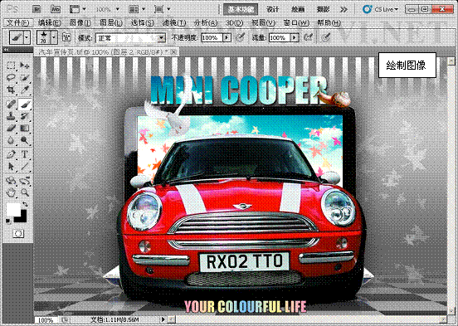Select the Line tool
This screenshot has height=326, width=458.
point(25,167)
